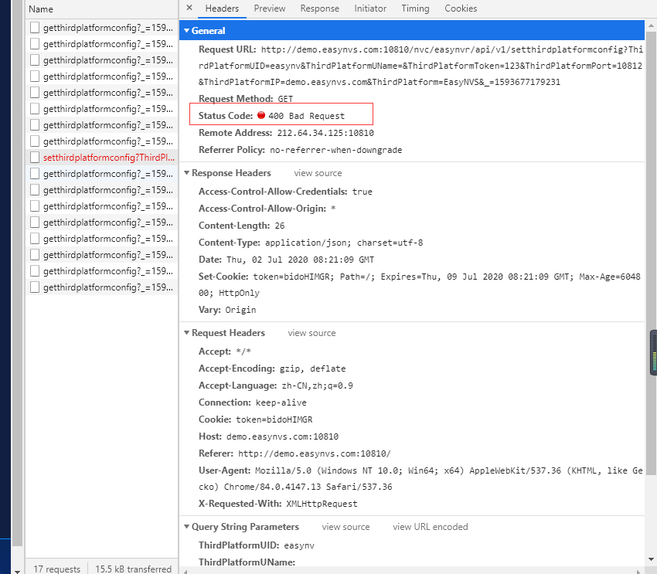Click the red status code dot icon
The height and width of the screenshot is (574, 657).
261,115
